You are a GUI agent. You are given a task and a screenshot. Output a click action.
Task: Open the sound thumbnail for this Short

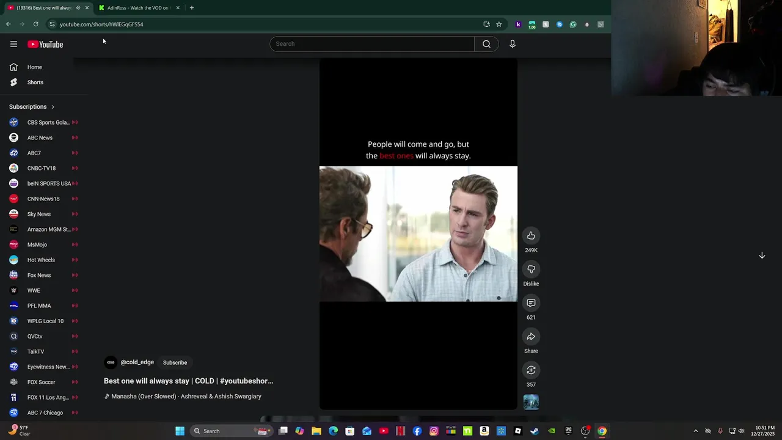(x=531, y=402)
